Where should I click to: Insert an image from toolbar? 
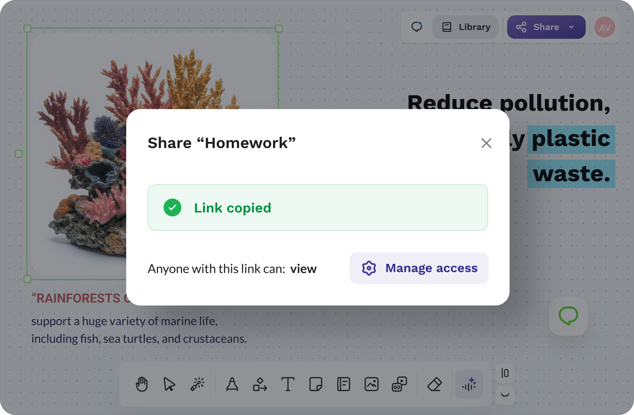372,384
